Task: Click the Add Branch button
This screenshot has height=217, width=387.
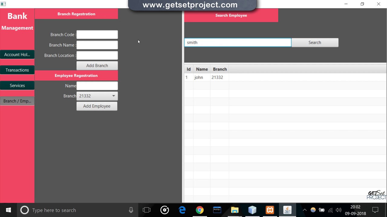Action: tap(97, 65)
